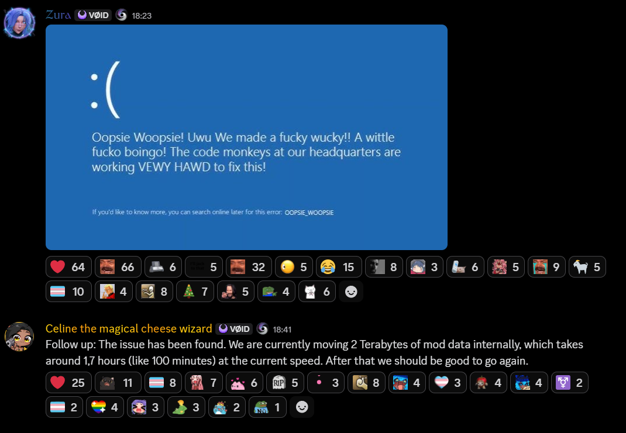Click the username Zura
626x433 pixels.
tap(59, 15)
